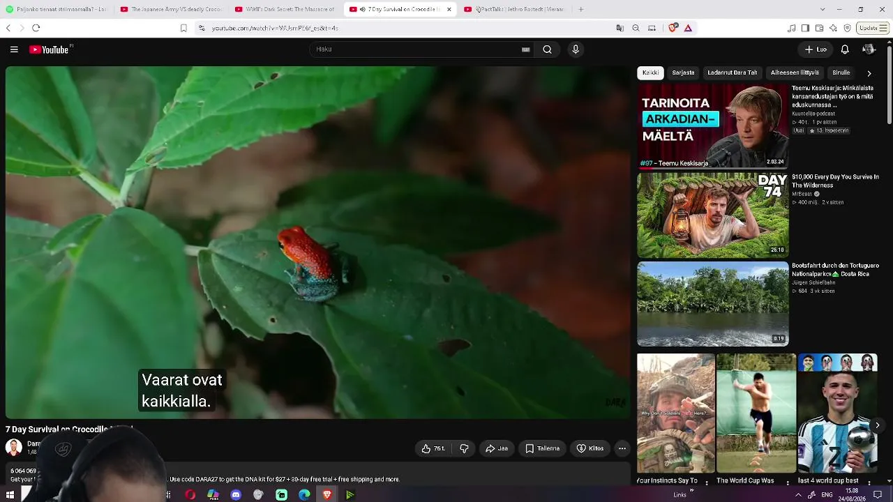Viewport: 893px width, 502px height.
Task: Open the 'Tarinoita Arkadianmäeltä' thumbnail
Action: point(713,126)
